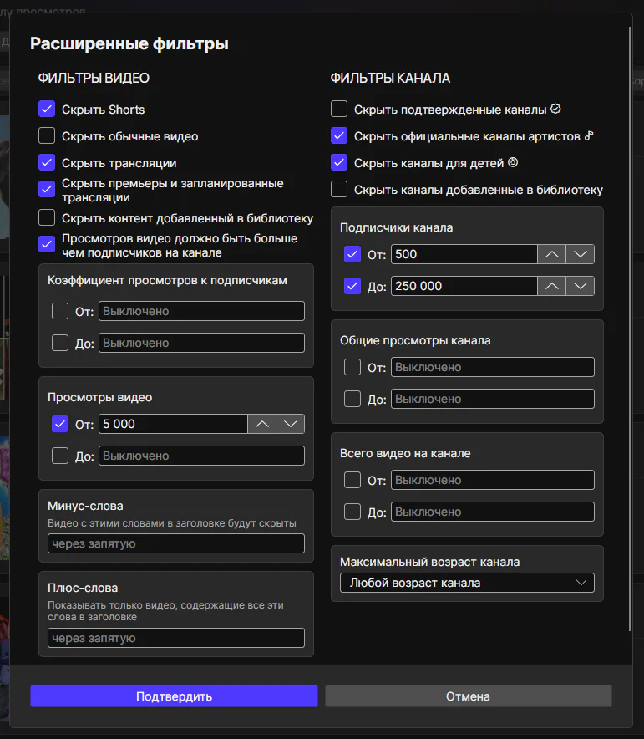Uncheck Скрыть каналы для детей
This screenshot has height=739, width=644.
click(339, 163)
